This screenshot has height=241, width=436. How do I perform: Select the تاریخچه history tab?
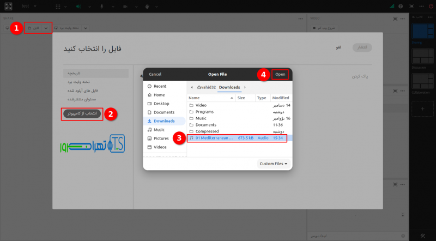click(96, 73)
